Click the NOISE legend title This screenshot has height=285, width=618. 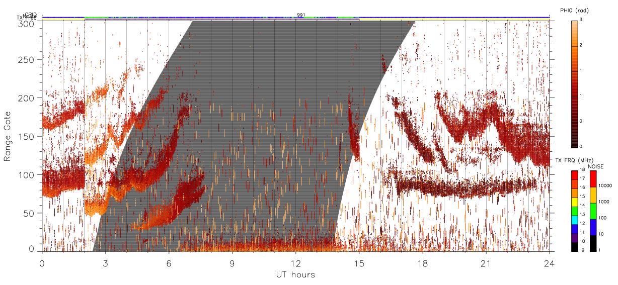[x=595, y=166]
